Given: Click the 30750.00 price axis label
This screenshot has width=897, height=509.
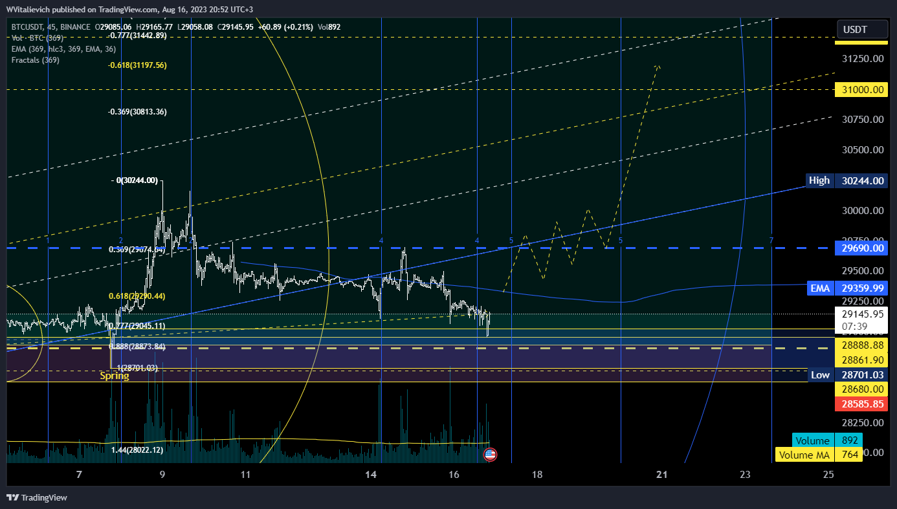Looking at the screenshot, I should coord(861,120).
